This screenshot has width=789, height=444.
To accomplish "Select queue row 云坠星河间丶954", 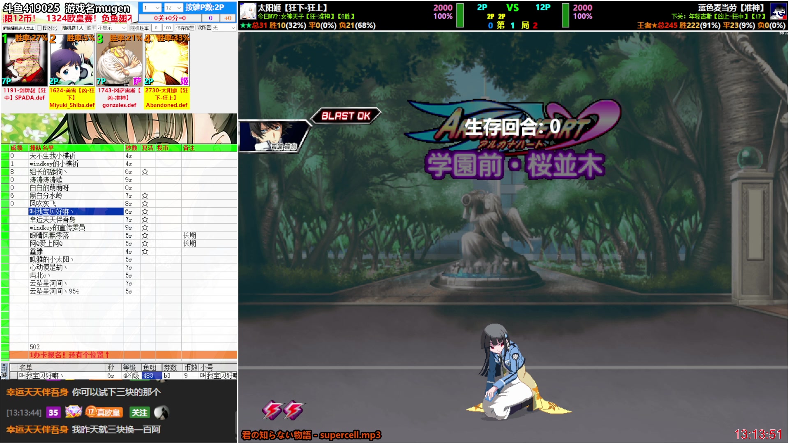I will pos(76,291).
